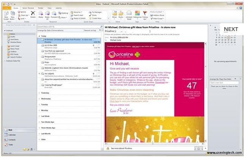The width and height of the screenshot is (244, 158).
Task: Select the Deleted Items folder
Action: pos(16,42)
